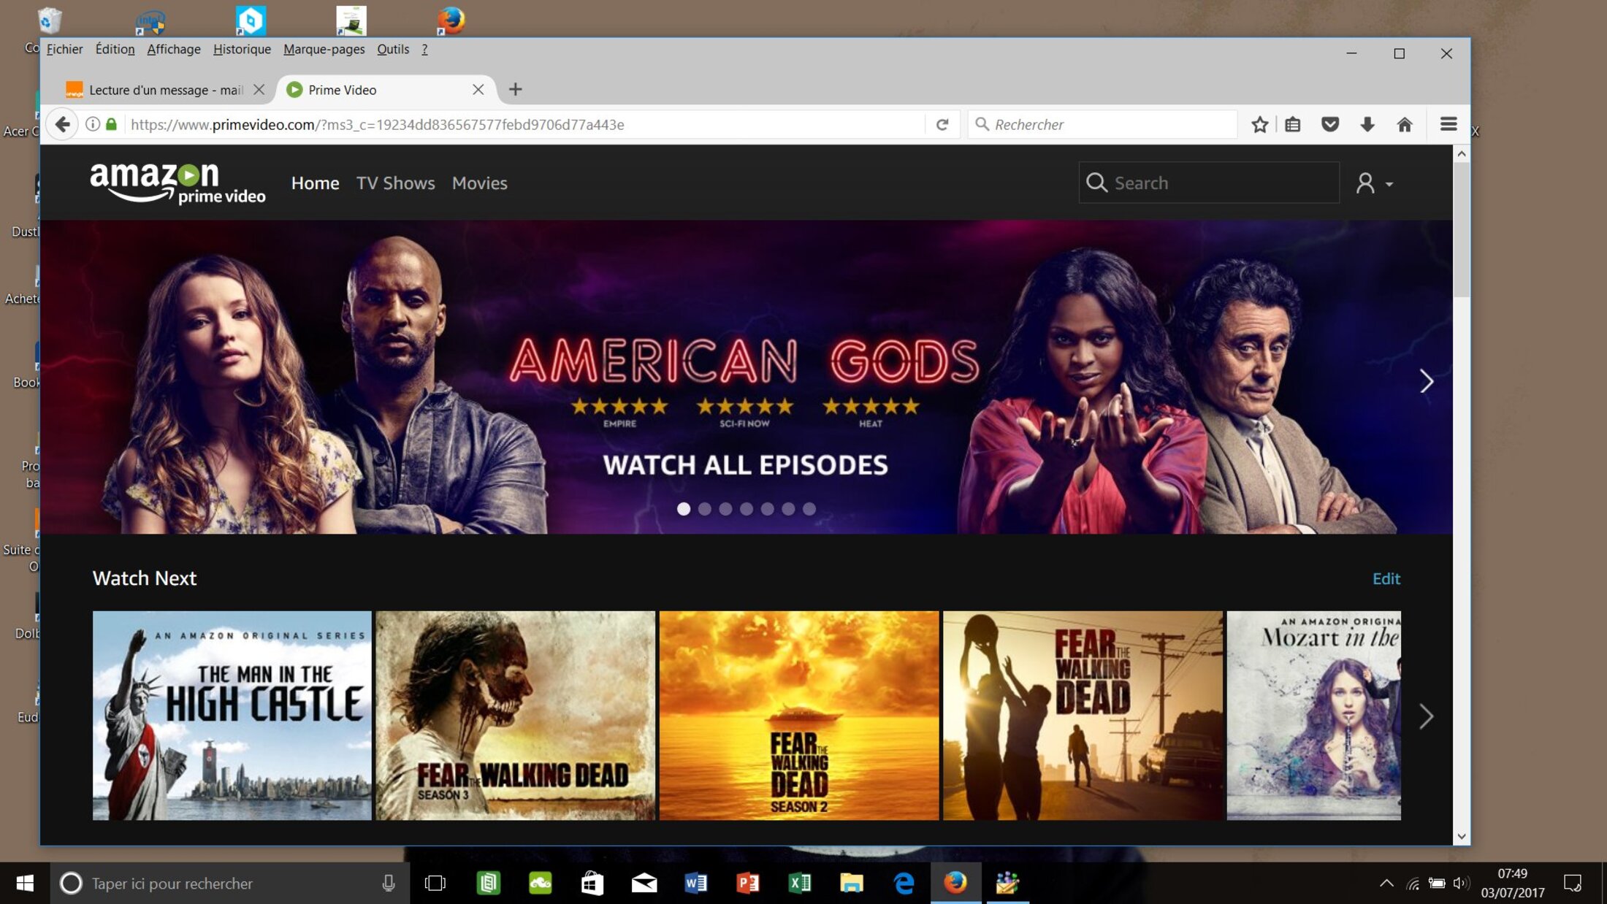Reload the Prime Video page
This screenshot has width=1607, height=904.
tap(942, 125)
